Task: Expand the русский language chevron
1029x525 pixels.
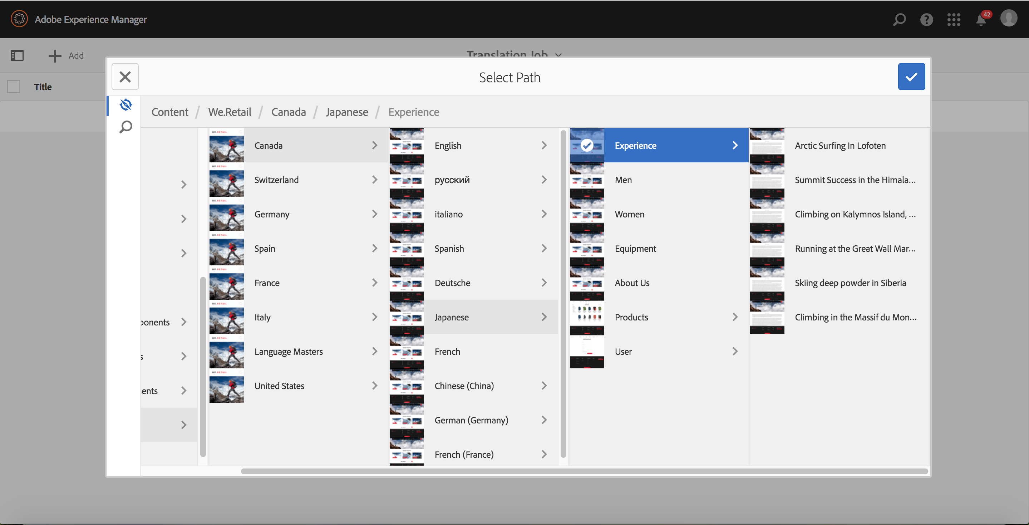Action: pos(544,180)
